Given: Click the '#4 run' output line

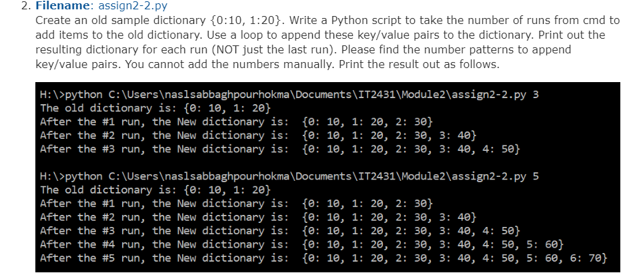Looking at the screenshot, I should [301, 244].
